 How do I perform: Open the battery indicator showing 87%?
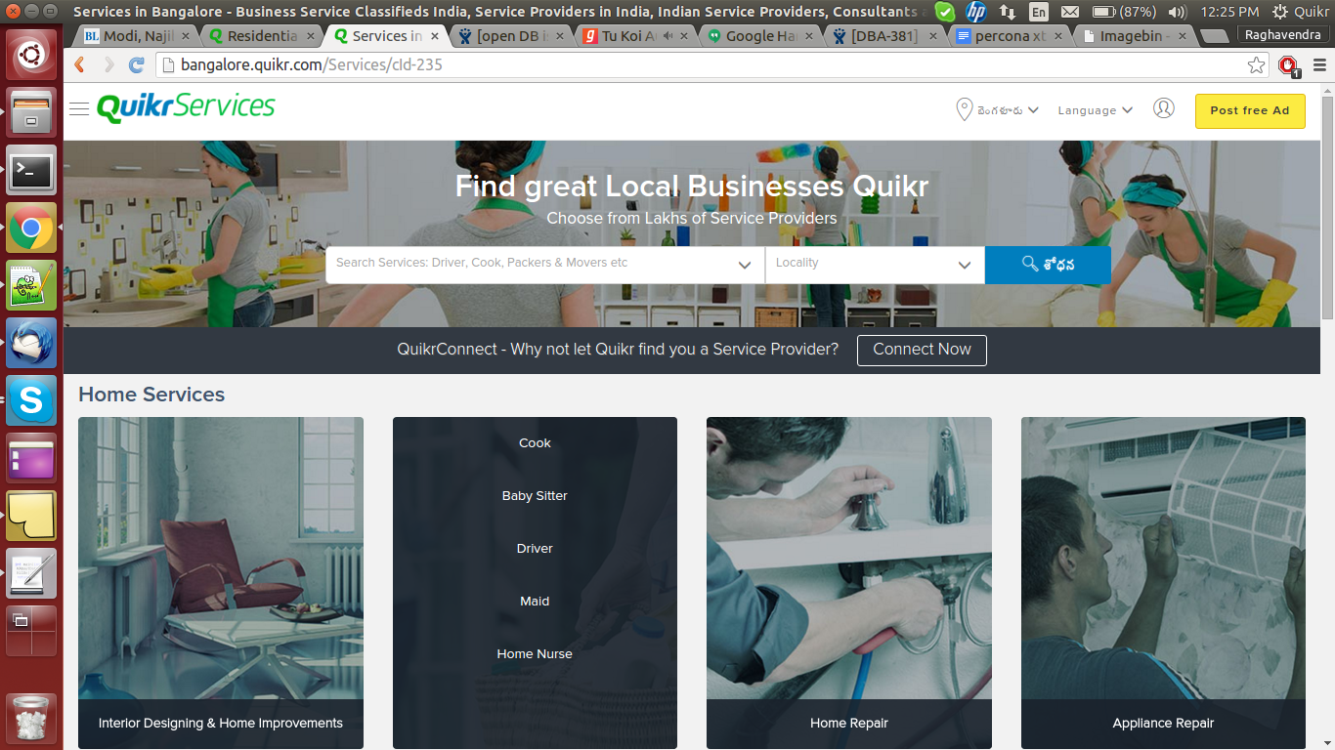tap(1124, 12)
